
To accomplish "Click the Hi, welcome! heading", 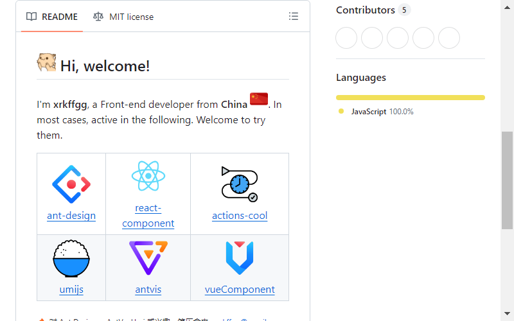I will 105,66.
